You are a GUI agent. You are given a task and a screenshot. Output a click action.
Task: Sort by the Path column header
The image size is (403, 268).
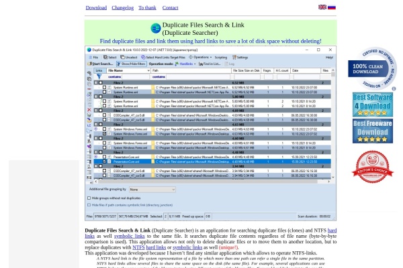click(x=191, y=70)
